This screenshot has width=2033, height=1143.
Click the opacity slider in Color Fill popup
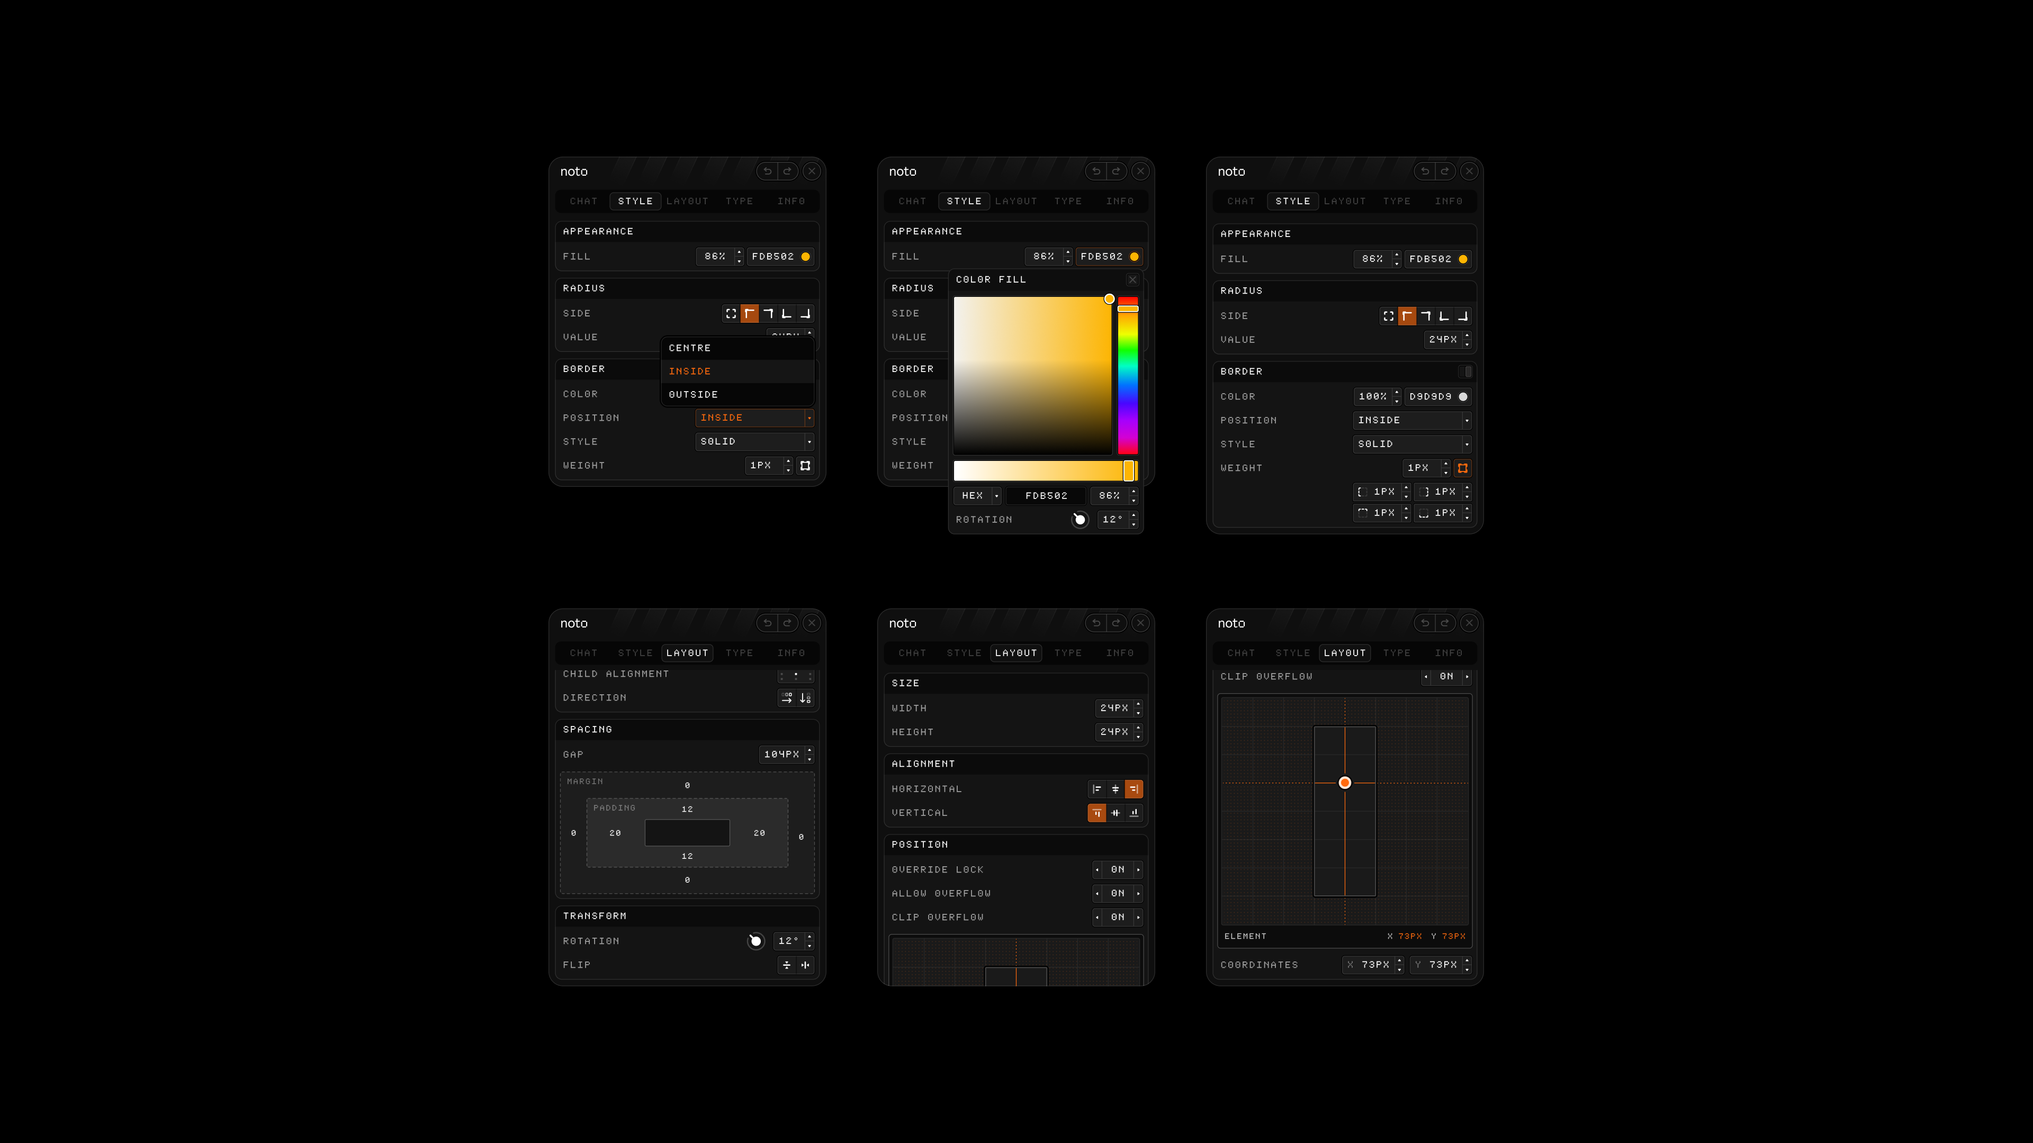(x=1046, y=471)
